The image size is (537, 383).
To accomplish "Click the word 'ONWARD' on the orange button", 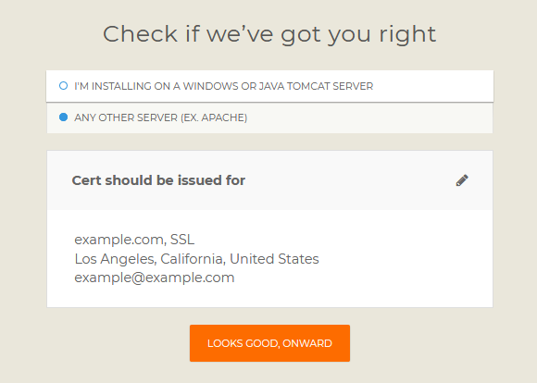I will [x=307, y=343].
